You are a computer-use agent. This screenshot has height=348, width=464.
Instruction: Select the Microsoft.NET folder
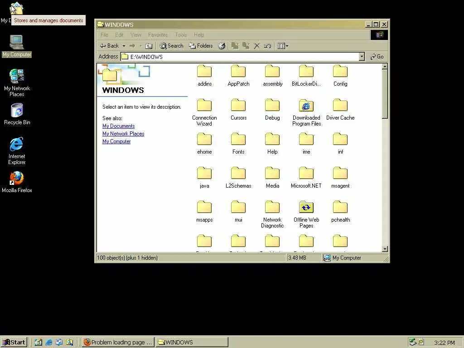[306, 178]
